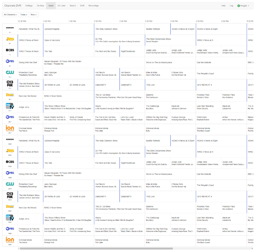Viewport: 255px width, 251px height.
Task: Open the On Later tab
Action: click(61, 6)
